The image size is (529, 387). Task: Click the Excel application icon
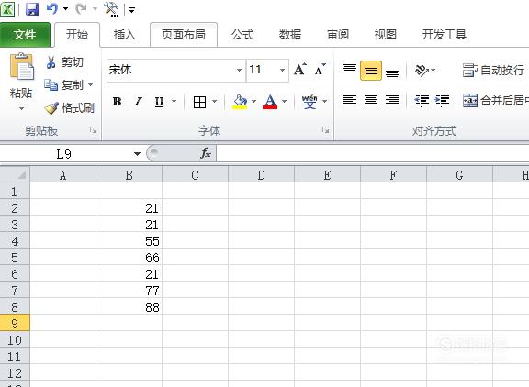coord(7,9)
